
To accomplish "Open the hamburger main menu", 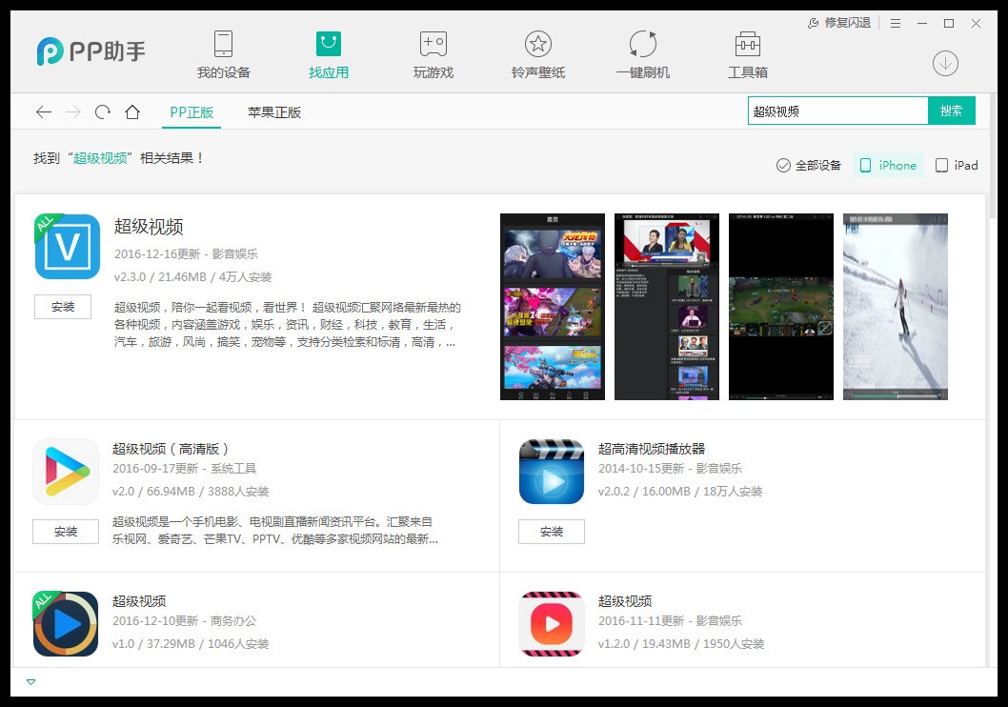I will coord(896,23).
